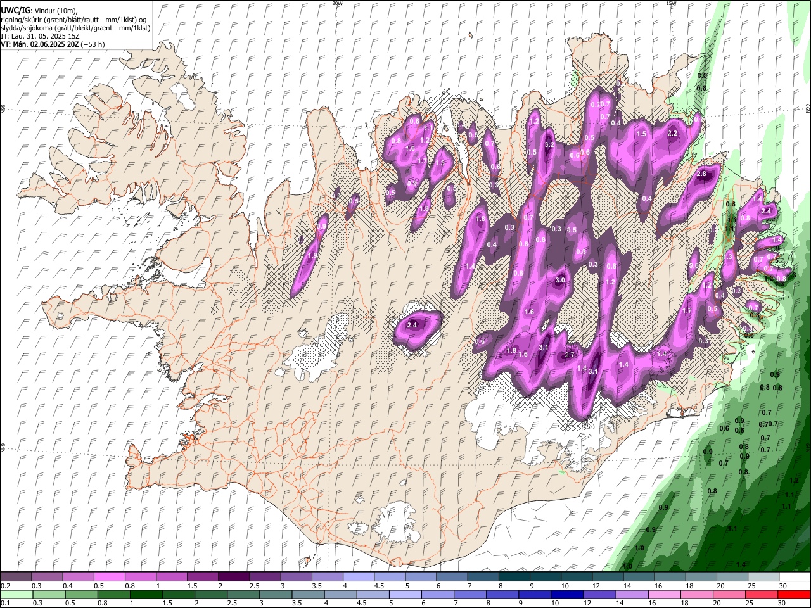Click the initial time "IT: Lau. 31. 05. 2025 15Z"
Image resolution: width=811 pixels, height=608 pixels.
[40, 36]
